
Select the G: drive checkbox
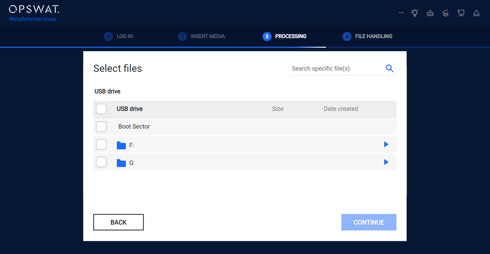[x=101, y=162]
